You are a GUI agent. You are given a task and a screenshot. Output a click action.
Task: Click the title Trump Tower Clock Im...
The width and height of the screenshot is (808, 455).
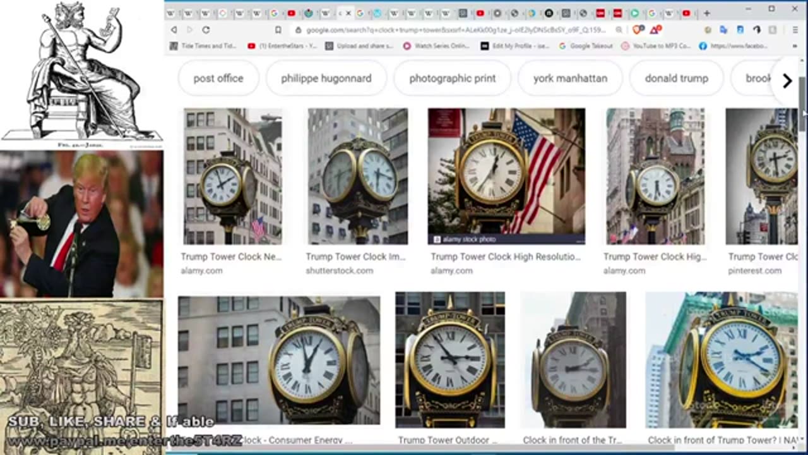pyautogui.click(x=355, y=257)
